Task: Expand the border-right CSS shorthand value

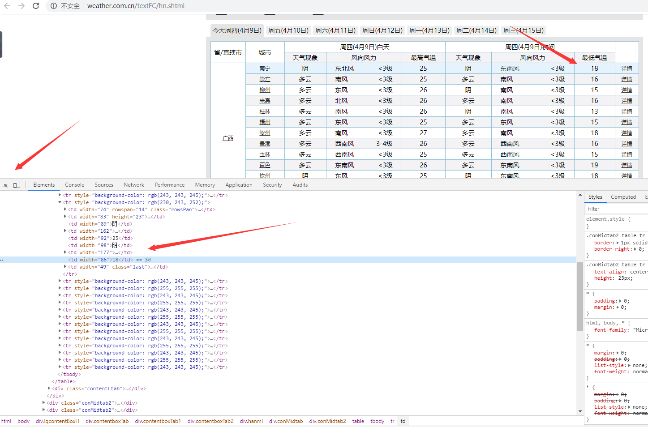Action: [x=635, y=249]
